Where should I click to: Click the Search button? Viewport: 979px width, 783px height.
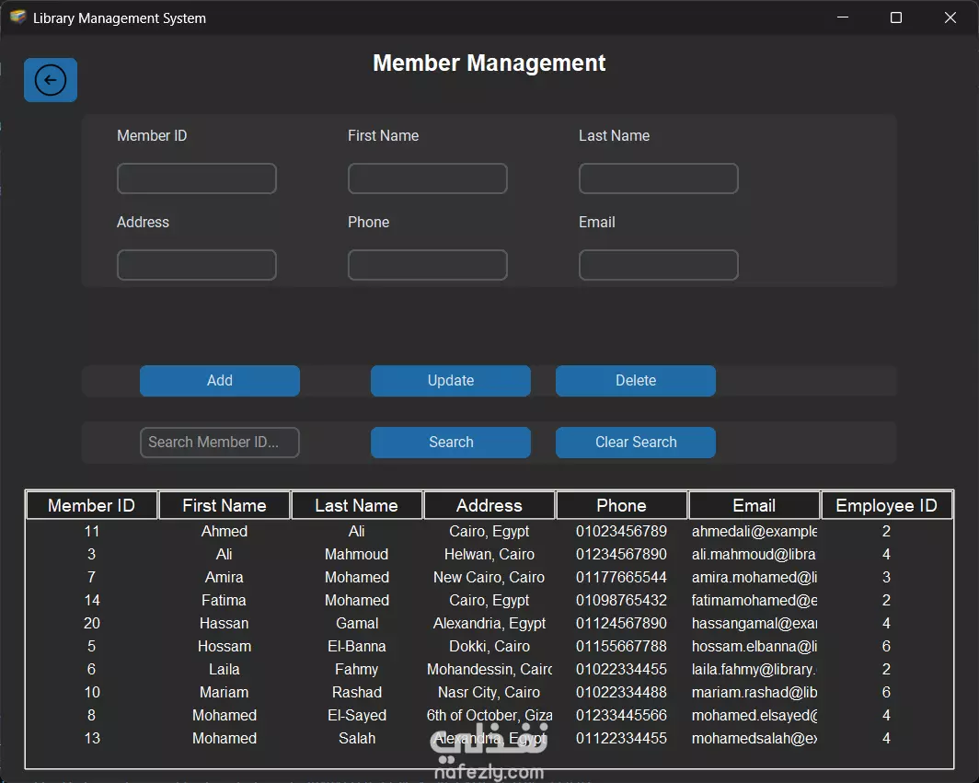pos(451,442)
